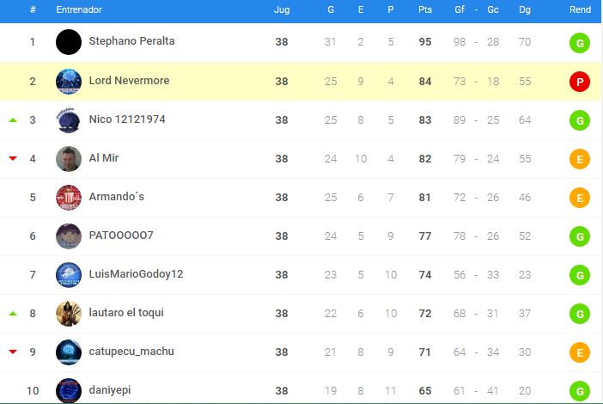Sort standings by the Pts column header
This screenshot has width=603, height=404.
pos(425,9)
